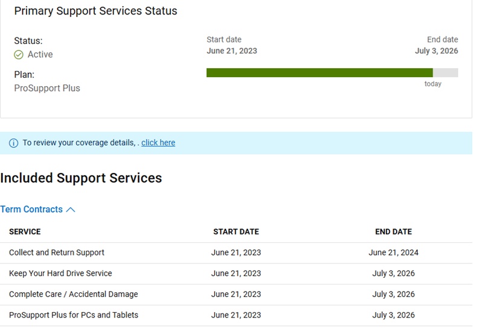Click the Primary Support Services Status heading
483x329 pixels.
(95, 11)
